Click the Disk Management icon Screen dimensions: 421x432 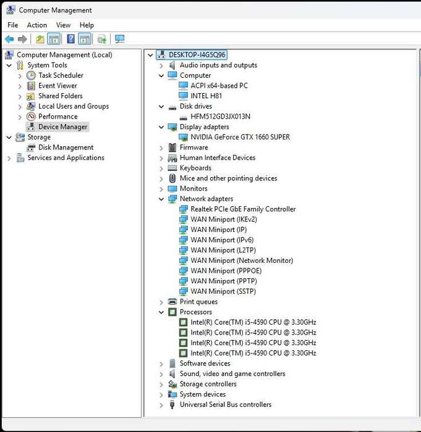(x=31, y=148)
